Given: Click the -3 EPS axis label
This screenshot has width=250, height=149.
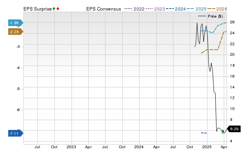Looking at the screenshot, I should click(x=18, y=47).
